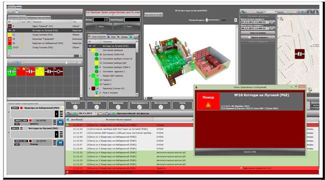
Task: Click the blue info icon in event log header
Action: 67,119
